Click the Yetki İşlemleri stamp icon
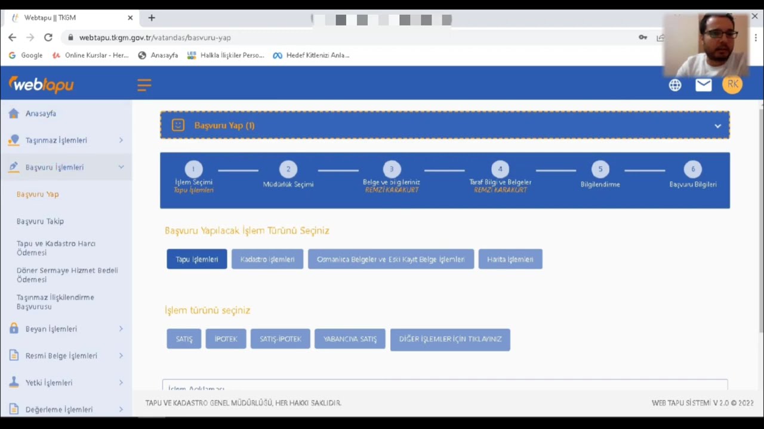The height and width of the screenshot is (429, 764). [x=13, y=383]
